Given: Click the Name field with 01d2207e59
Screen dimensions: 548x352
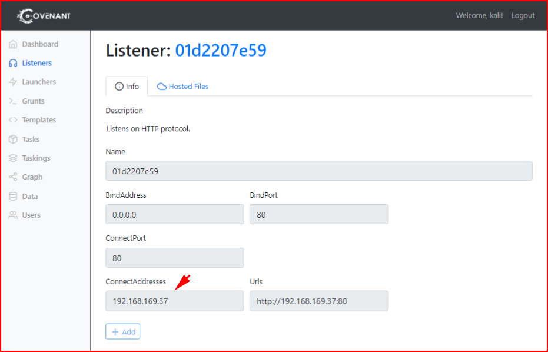Looking at the screenshot, I should click(319, 171).
